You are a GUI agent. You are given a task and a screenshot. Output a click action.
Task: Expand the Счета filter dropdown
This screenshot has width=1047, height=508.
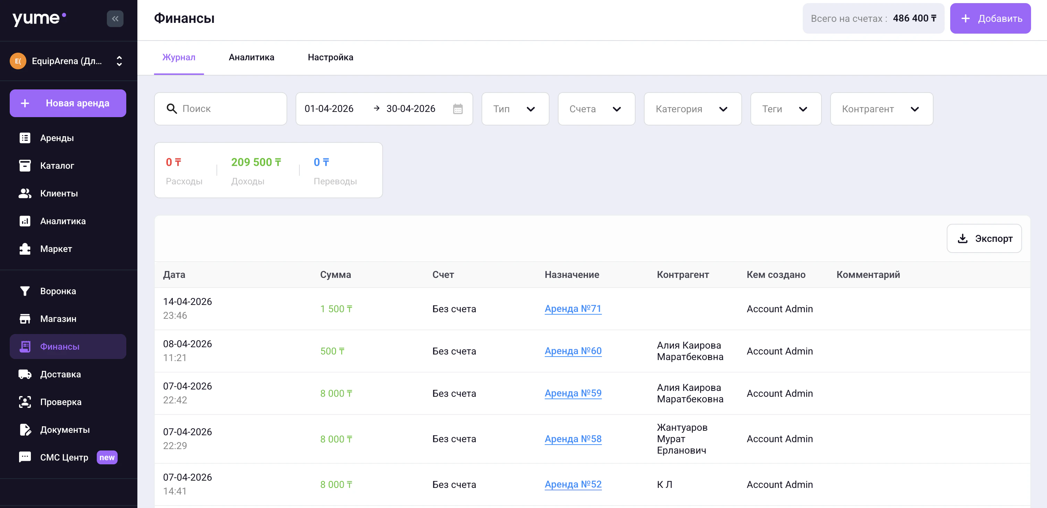point(596,109)
